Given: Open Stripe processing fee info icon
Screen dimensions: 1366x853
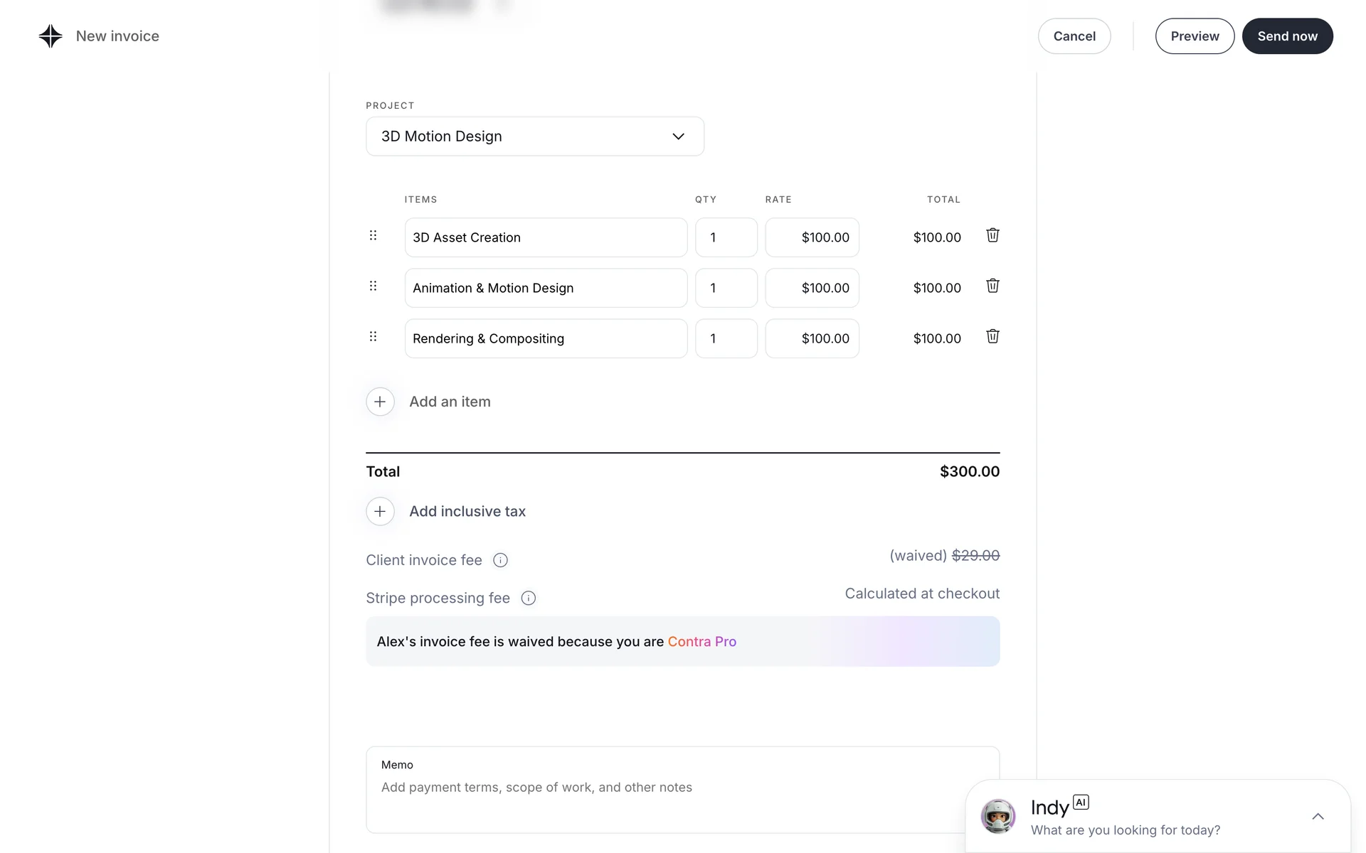Looking at the screenshot, I should pos(528,598).
